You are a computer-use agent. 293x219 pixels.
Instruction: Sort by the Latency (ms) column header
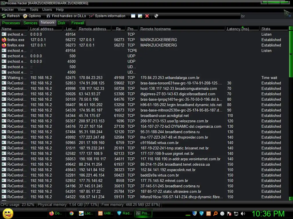(x=242, y=29)
